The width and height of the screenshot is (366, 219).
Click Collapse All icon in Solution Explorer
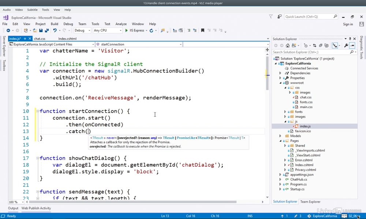click(x=320, y=46)
